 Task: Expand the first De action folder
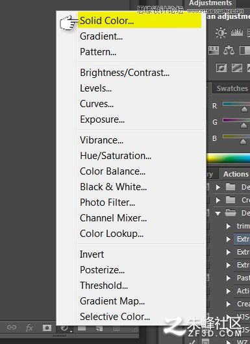218,187
